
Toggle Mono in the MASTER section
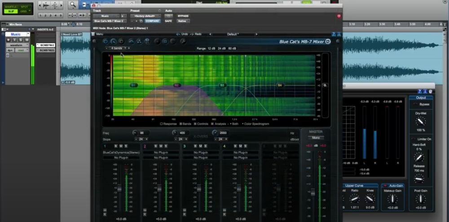tap(316, 138)
